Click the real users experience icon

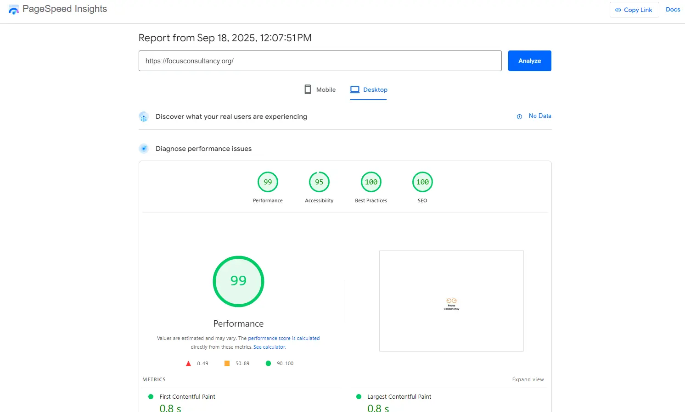pos(144,117)
